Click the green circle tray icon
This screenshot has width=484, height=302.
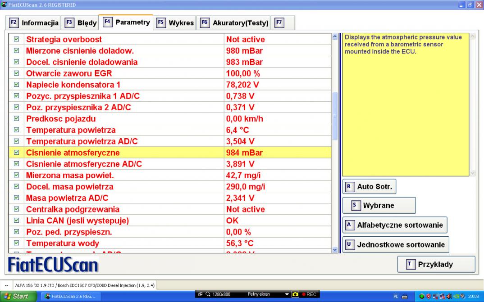click(x=422, y=296)
